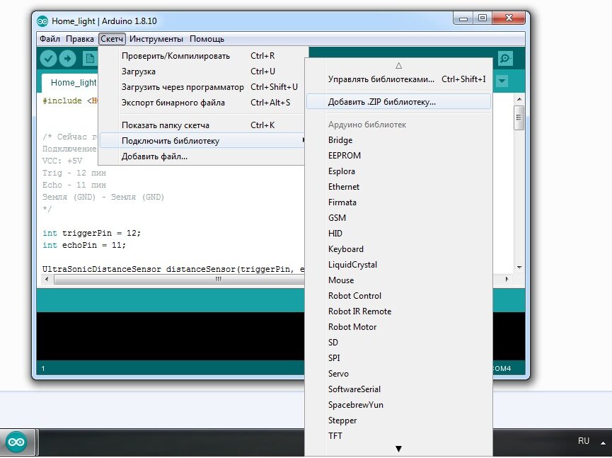Include the Ethernet library
The image size is (612, 458).
click(x=398, y=187)
